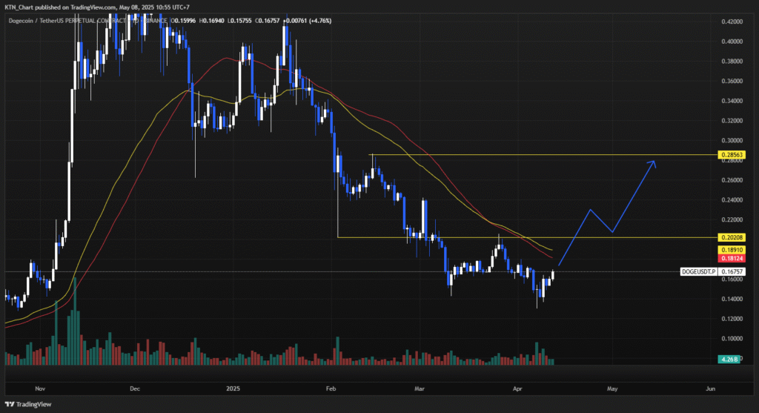Click the 0.42000 price axis label
Viewport: 759px width, 413px height.
(x=732, y=22)
